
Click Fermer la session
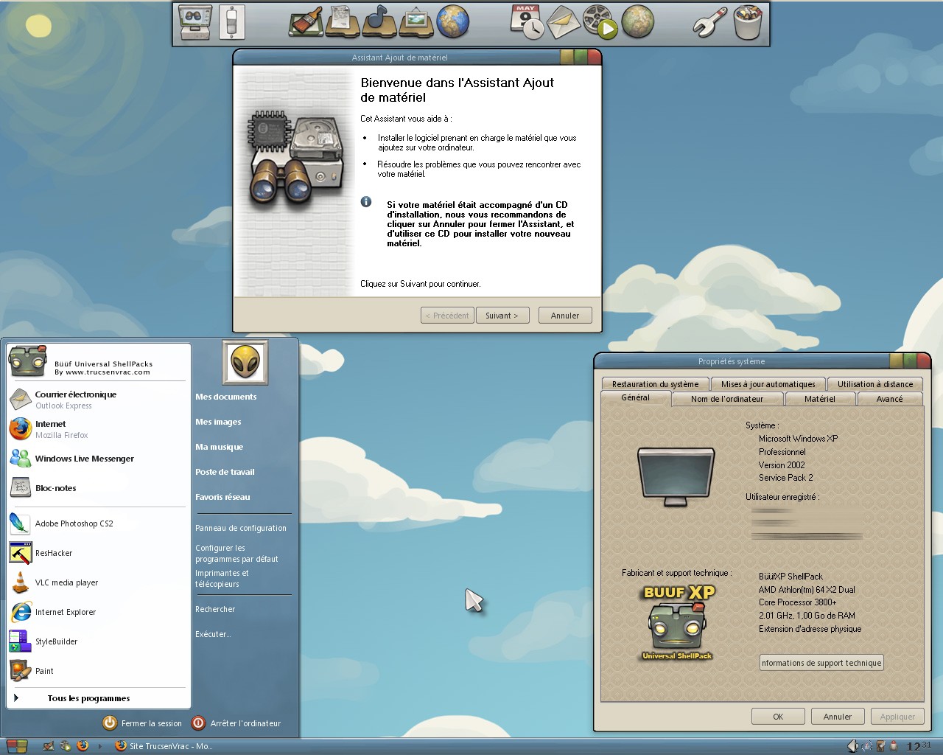(x=142, y=723)
